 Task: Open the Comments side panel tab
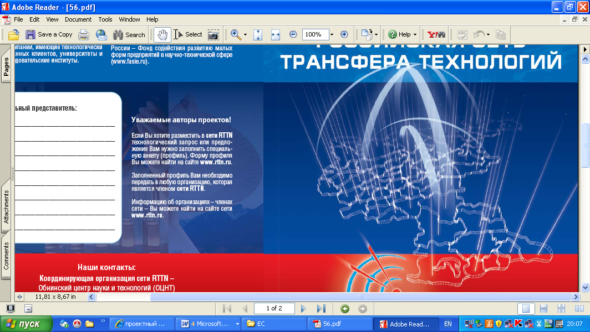pos(6,256)
